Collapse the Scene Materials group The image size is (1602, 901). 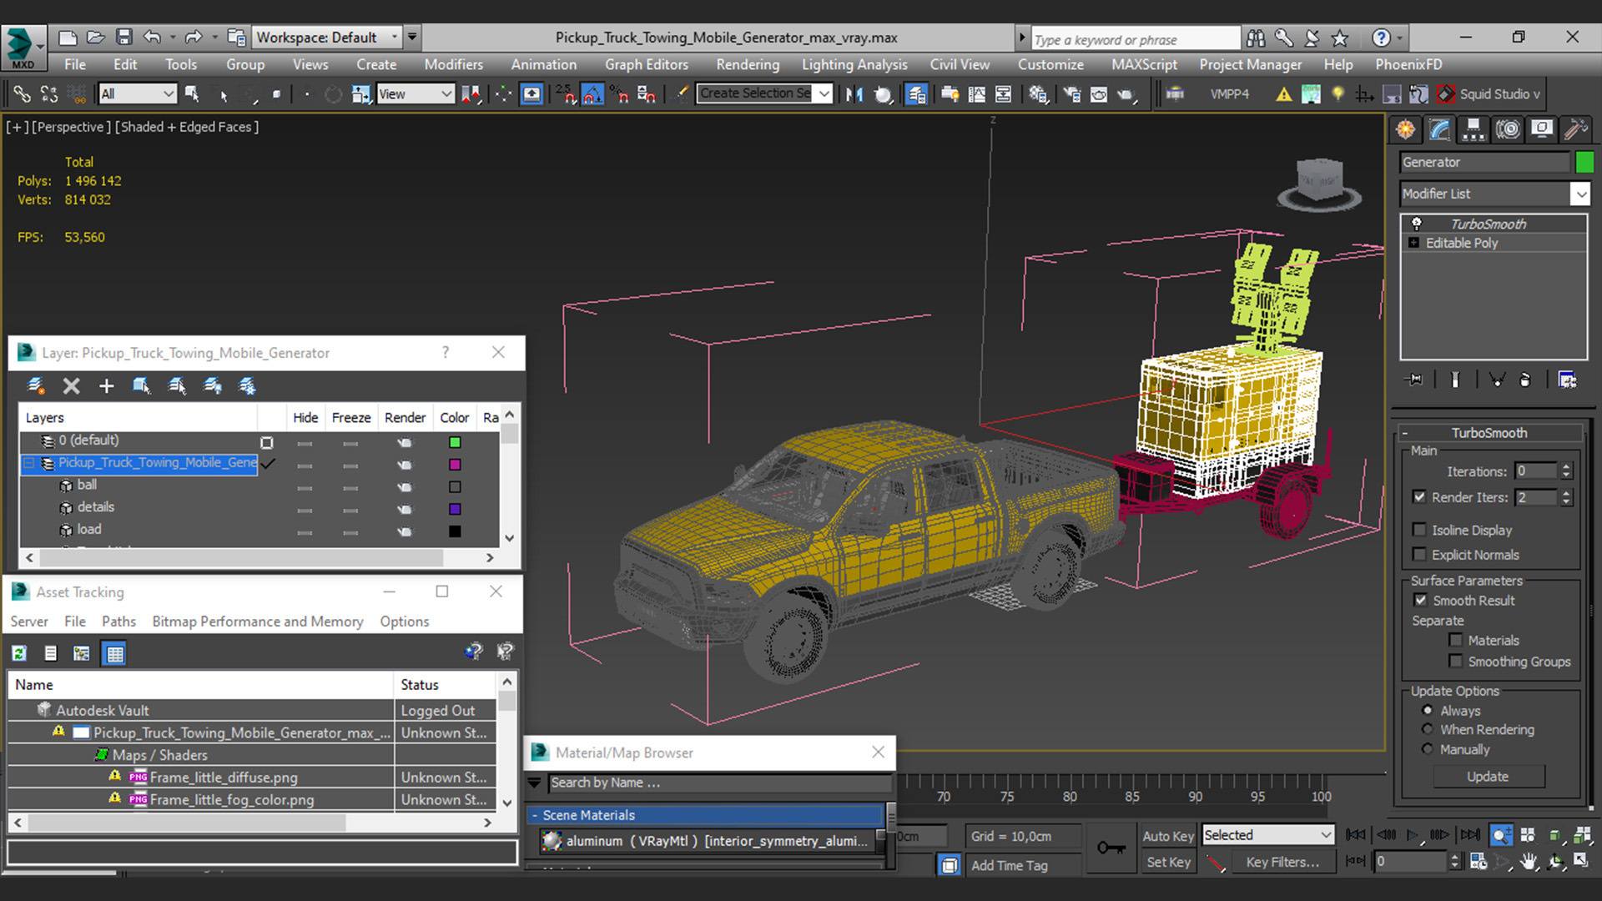[535, 815]
